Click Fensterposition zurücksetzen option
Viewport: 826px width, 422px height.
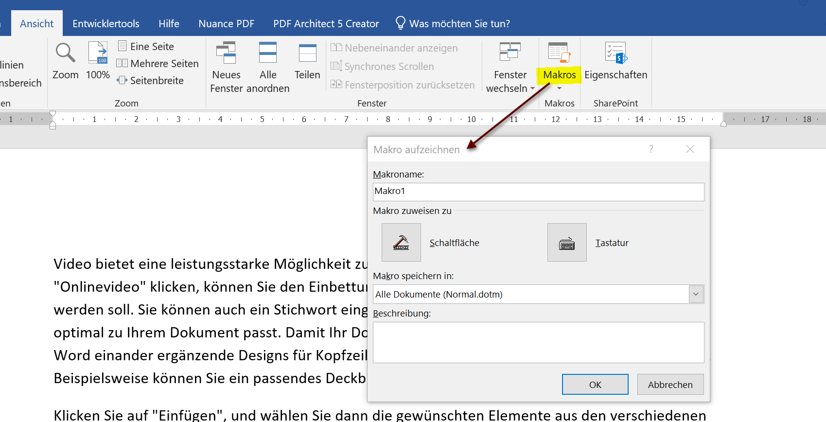click(x=403, y=85)
